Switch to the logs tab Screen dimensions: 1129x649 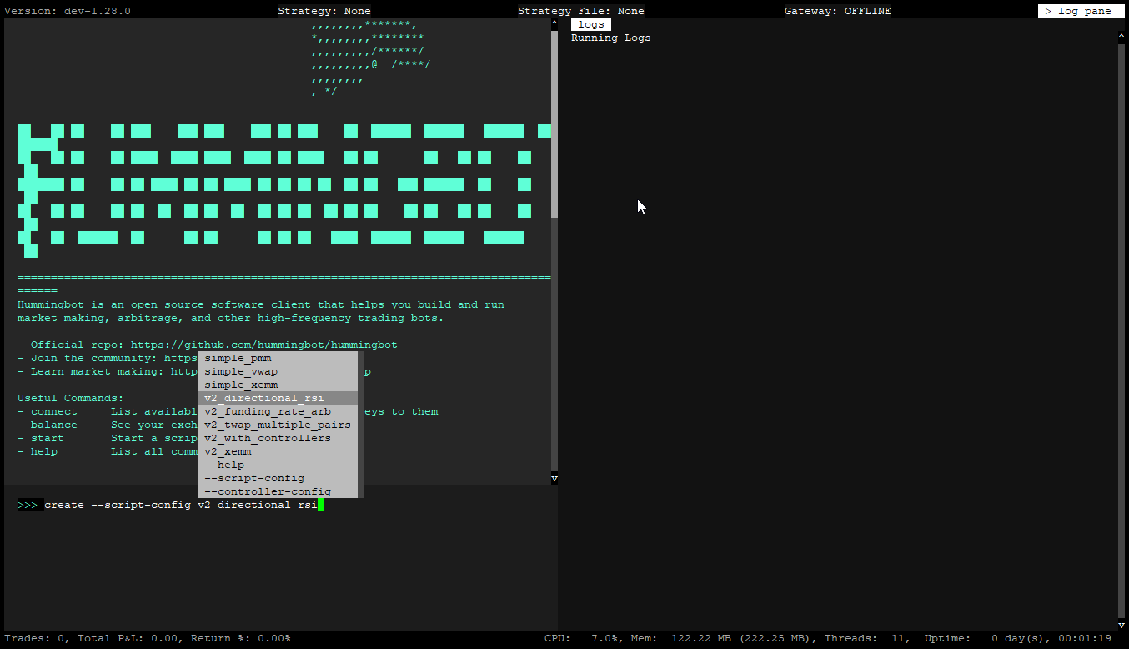click(x=590, y=24)
